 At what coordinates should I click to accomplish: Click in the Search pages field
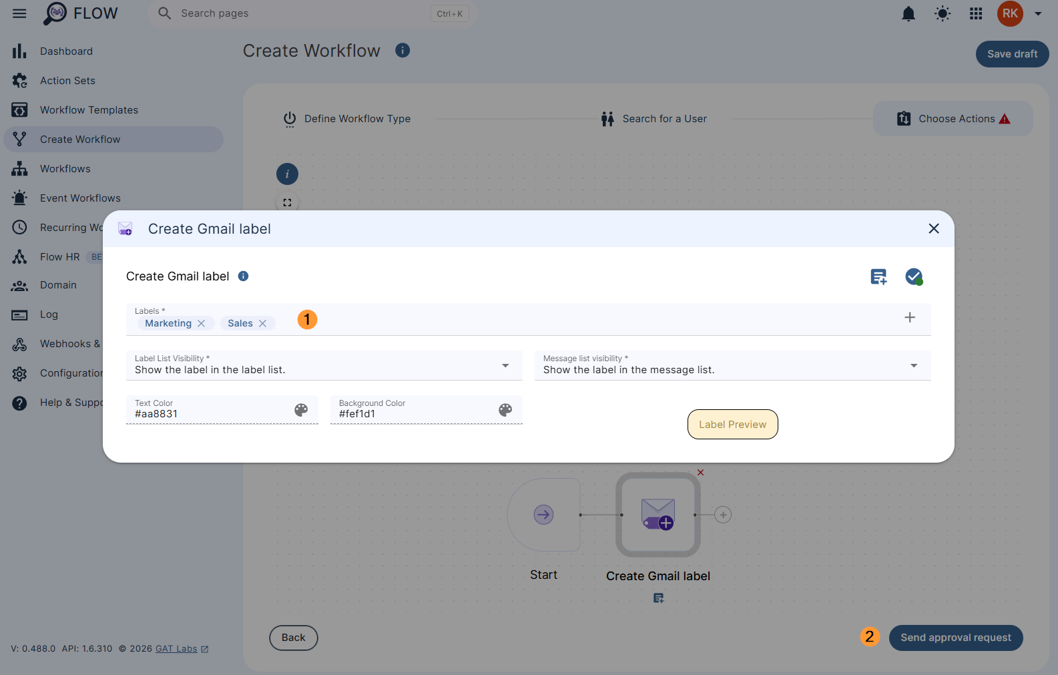(312, 13)
